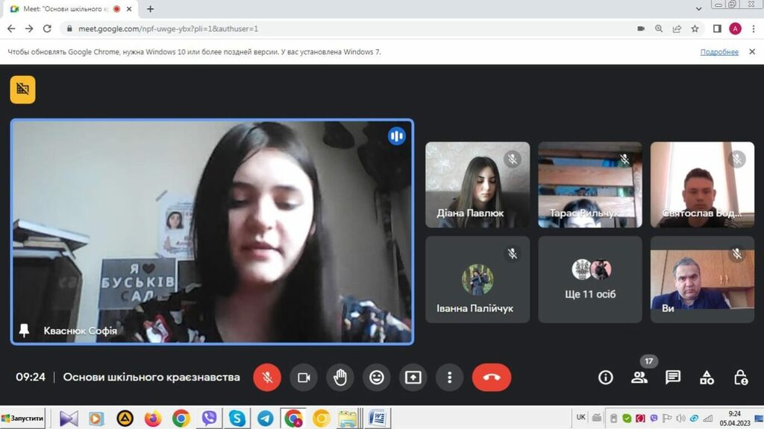Toggle the camera button in the call bar
764x429 pixels.
[x=304, y=378]
